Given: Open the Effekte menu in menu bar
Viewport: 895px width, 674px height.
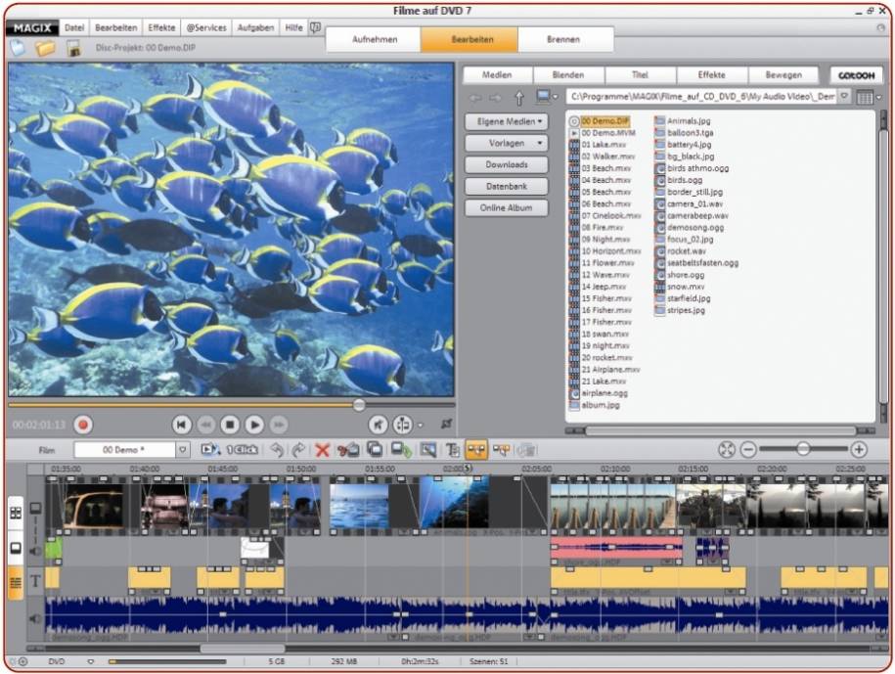Looking at the screenshot, I should pos(161,27).
